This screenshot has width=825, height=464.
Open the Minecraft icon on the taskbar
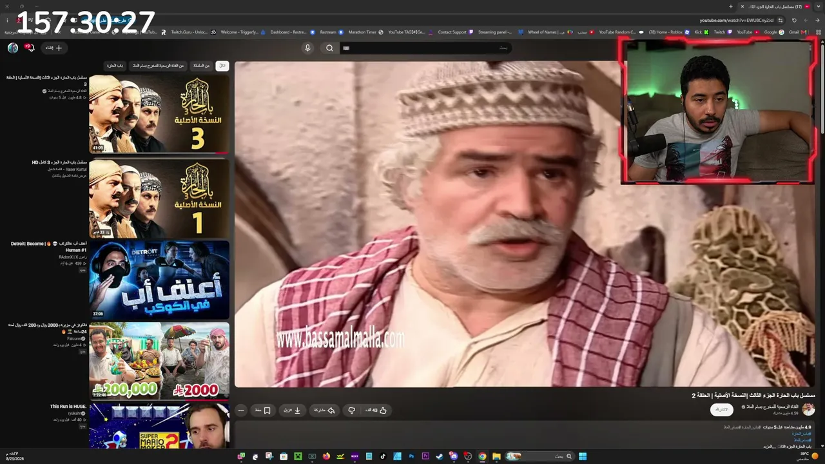click(298, 456)
